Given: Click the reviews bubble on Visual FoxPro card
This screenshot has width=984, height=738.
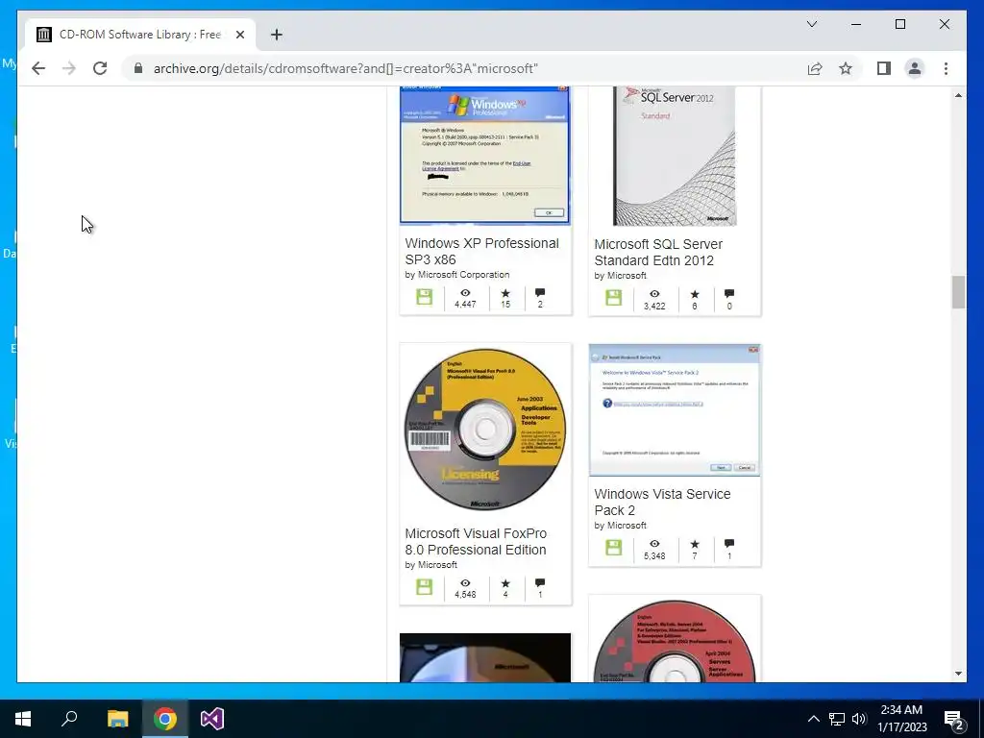Looking at the screenshot, I should click(x=540, y=583).
